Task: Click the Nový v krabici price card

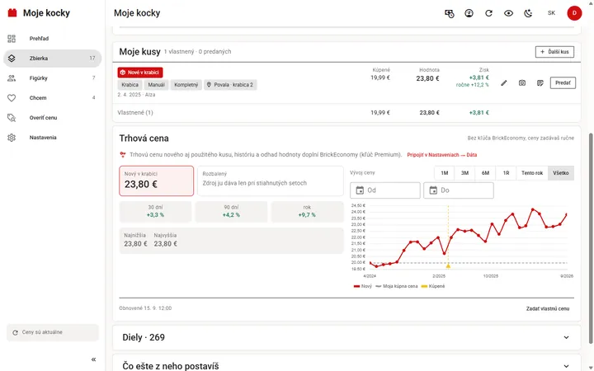Action: pos(157,181)
